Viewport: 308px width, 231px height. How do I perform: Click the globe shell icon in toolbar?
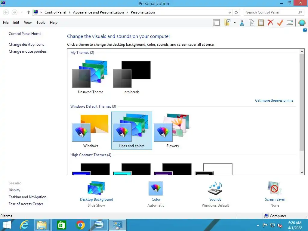pos(302,23)
